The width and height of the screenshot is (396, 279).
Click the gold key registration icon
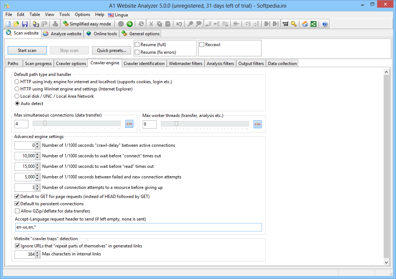(x=294, y=24)
